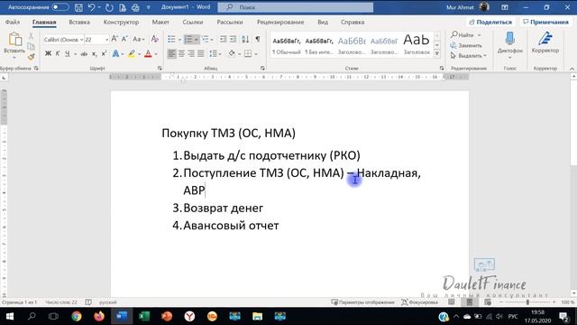Open the change case Aa dropdown
Screen dimensions: 577x325
tap(138, 39)
